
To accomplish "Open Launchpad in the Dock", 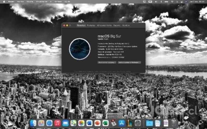I will coord(41,123).
